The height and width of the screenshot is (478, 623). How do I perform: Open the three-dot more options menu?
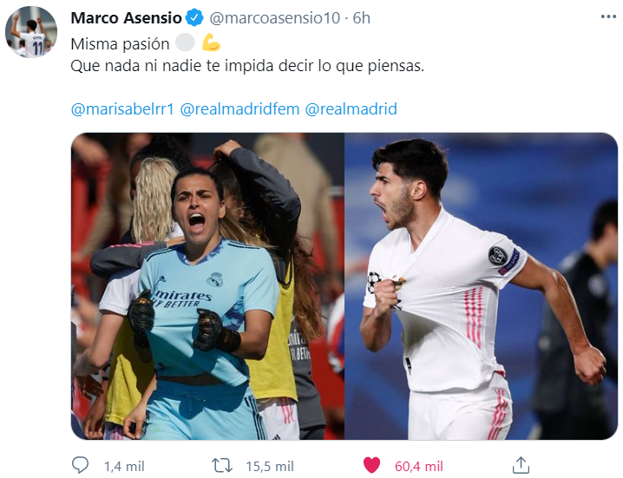[608, 17]
